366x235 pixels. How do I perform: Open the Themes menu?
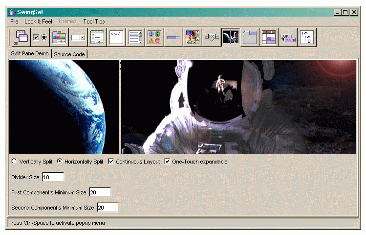click(x=67, y=21)
